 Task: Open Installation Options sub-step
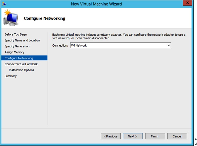(21, 70)
